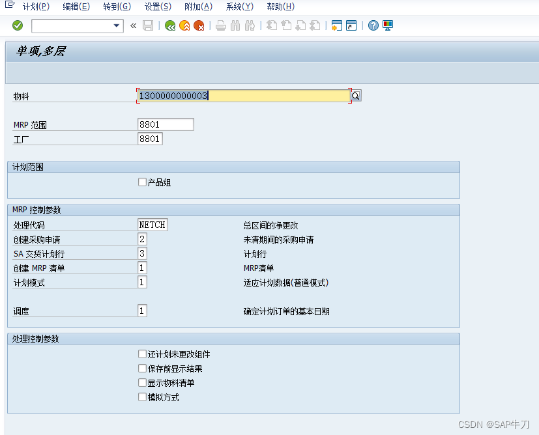Click the 处理代码 NETCH field
This screenshot has width=539, height=435.
(153, 225)
